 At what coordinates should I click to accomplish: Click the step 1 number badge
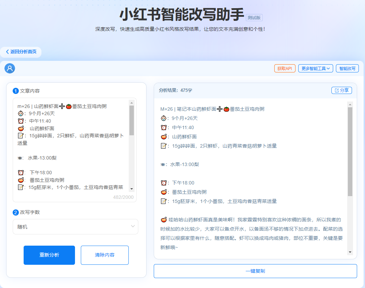[x=16, y=91]
